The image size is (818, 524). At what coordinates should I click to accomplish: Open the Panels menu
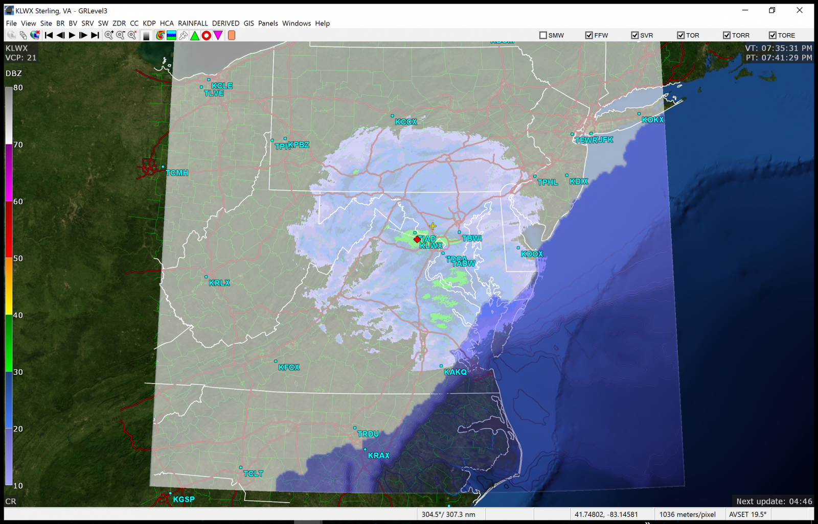268,23
